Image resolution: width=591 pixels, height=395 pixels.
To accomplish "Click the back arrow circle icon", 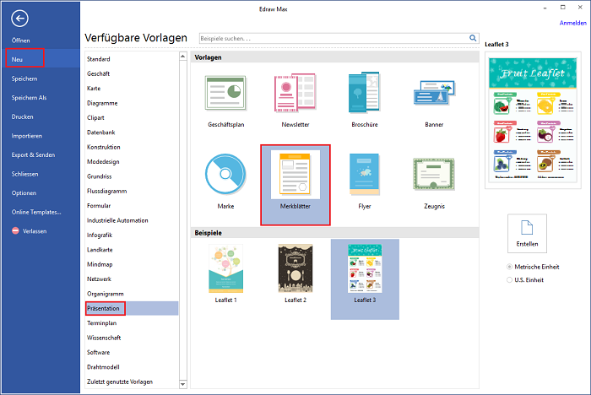I will click(19, 18).
